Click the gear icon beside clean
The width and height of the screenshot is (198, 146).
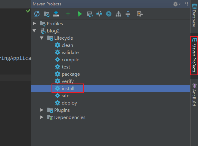58,45
